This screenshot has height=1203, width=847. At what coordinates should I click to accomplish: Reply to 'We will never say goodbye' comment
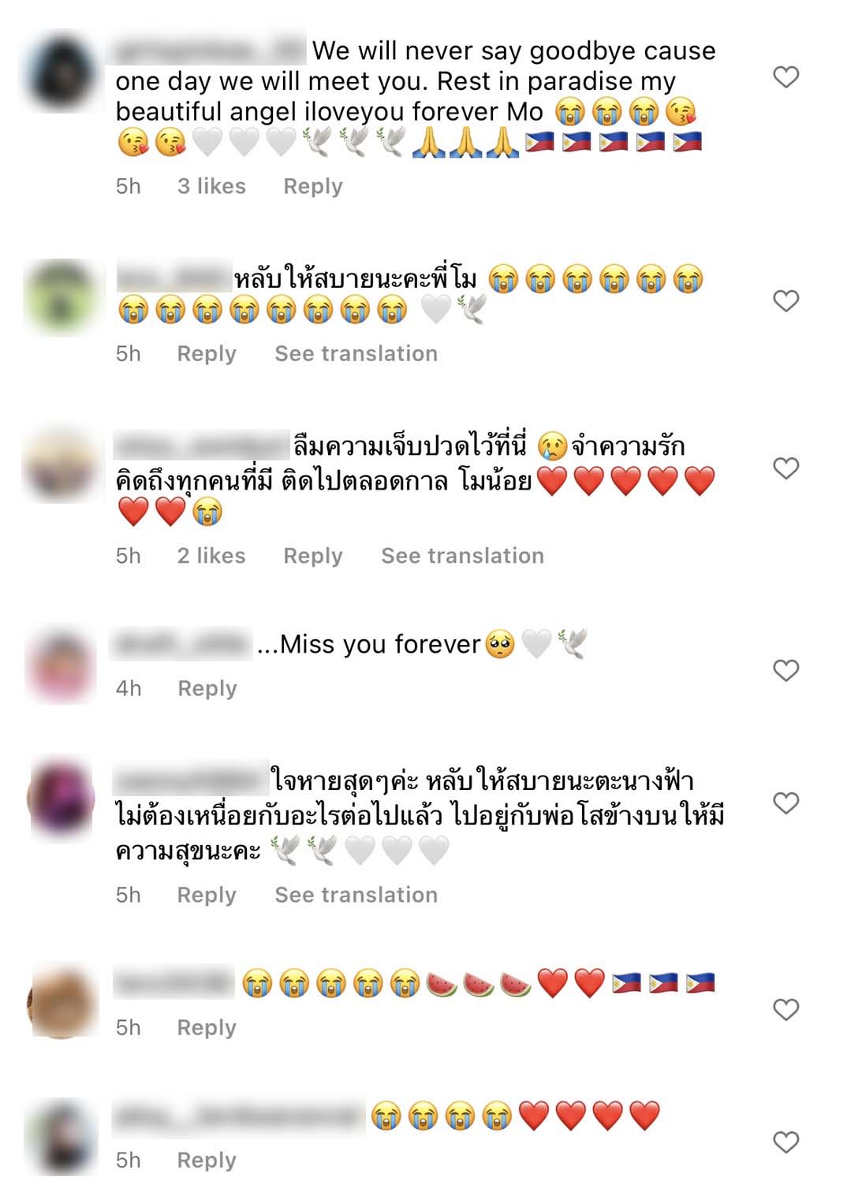pyautogui.click(x=313, y=187)
